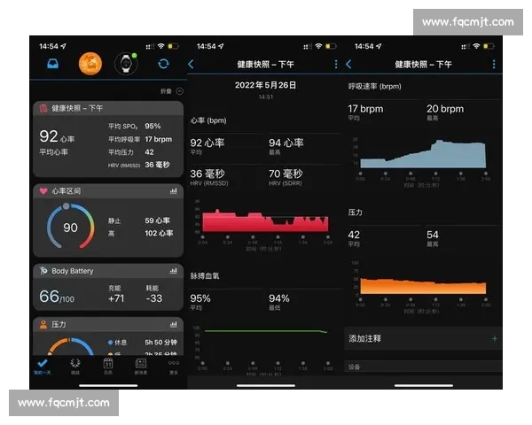Image resolution: width=532 pixels, height=425 pixels.
Task: Tap the 设备 device section row
Action: pos(424,367)
